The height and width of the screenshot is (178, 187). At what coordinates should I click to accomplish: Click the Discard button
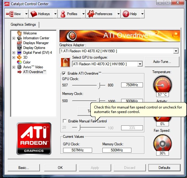coord(130,168)
